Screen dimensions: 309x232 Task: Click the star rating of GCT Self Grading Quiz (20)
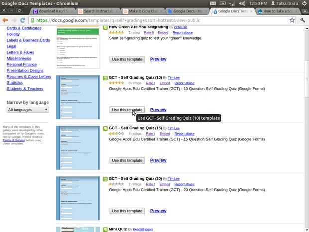pyautogui.click(x=116, y=184)
